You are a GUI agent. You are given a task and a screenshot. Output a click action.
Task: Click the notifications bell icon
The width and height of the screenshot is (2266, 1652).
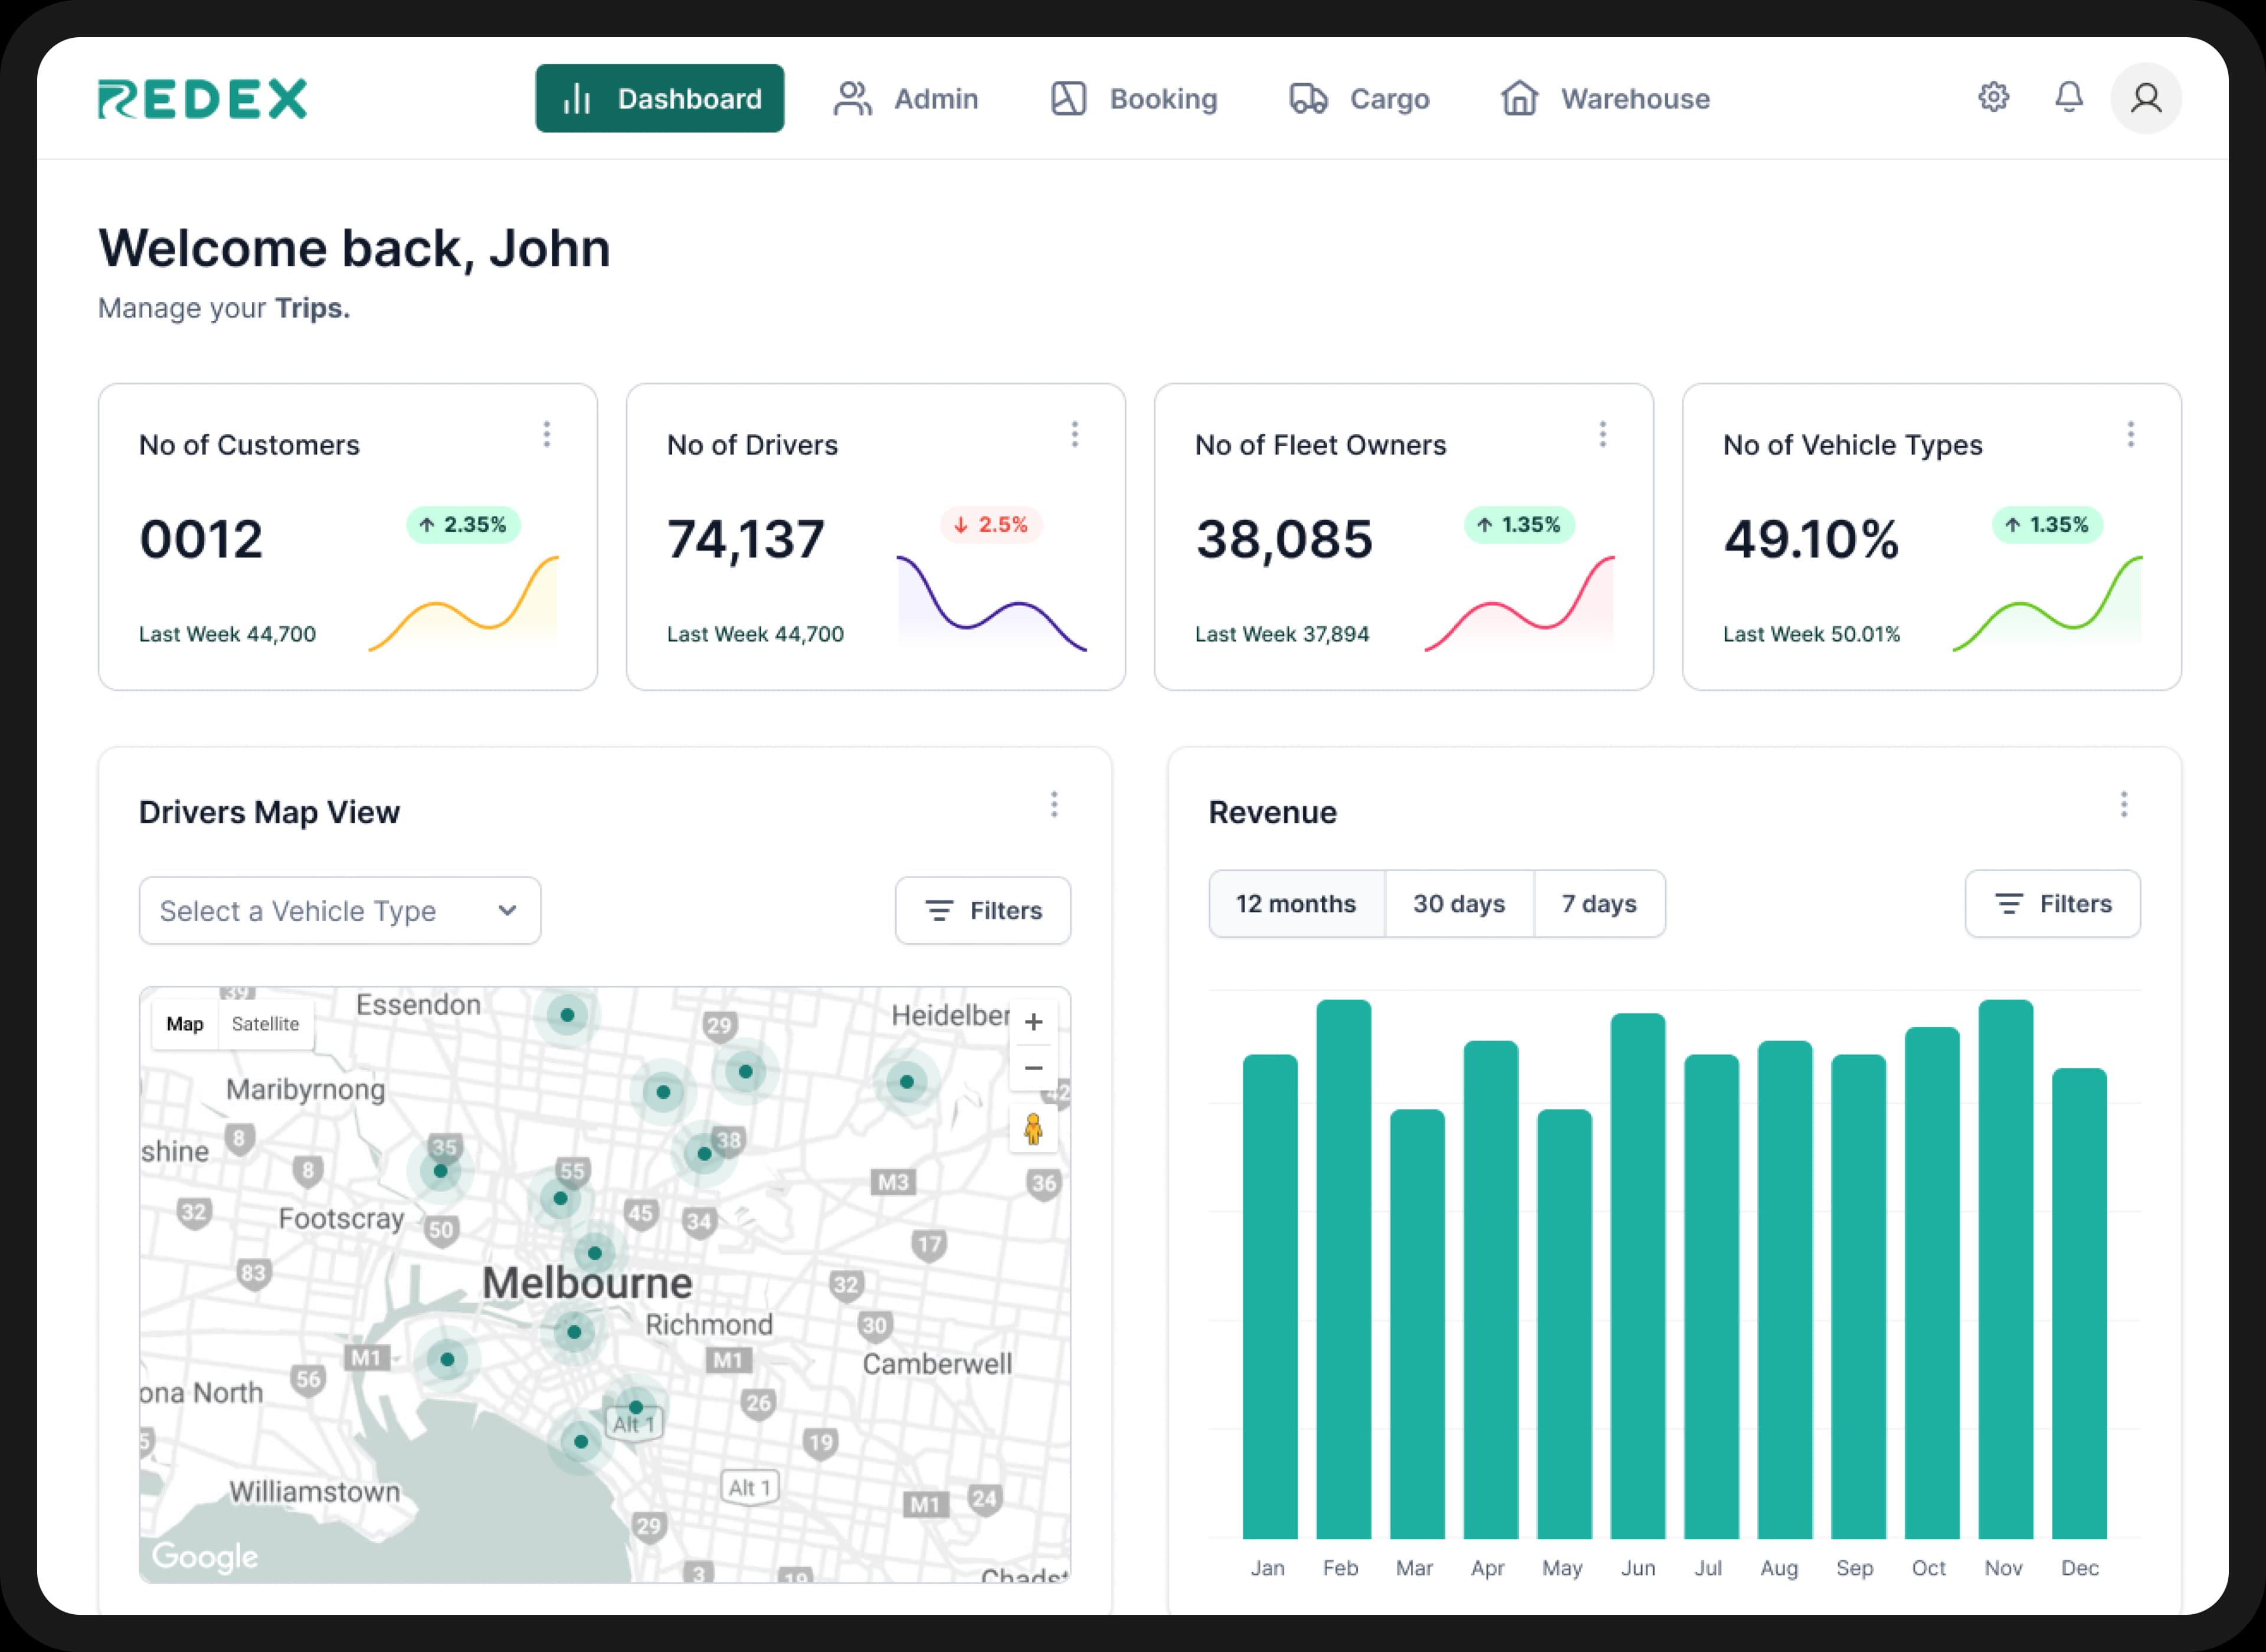(2068, 97)
